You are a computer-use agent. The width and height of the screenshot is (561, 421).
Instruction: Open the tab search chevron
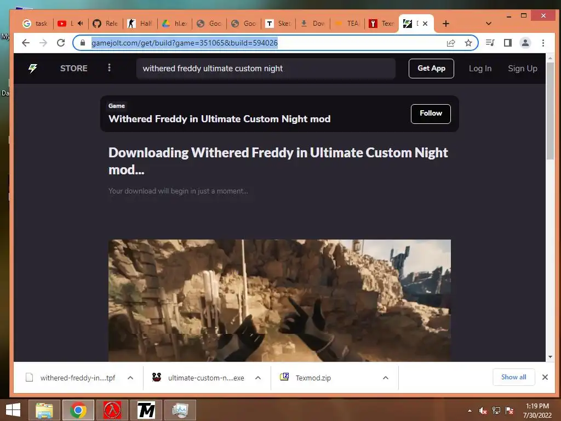point(488,24)
